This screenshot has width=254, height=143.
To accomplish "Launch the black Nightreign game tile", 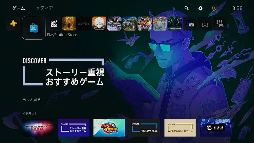I will coord(84,23).
